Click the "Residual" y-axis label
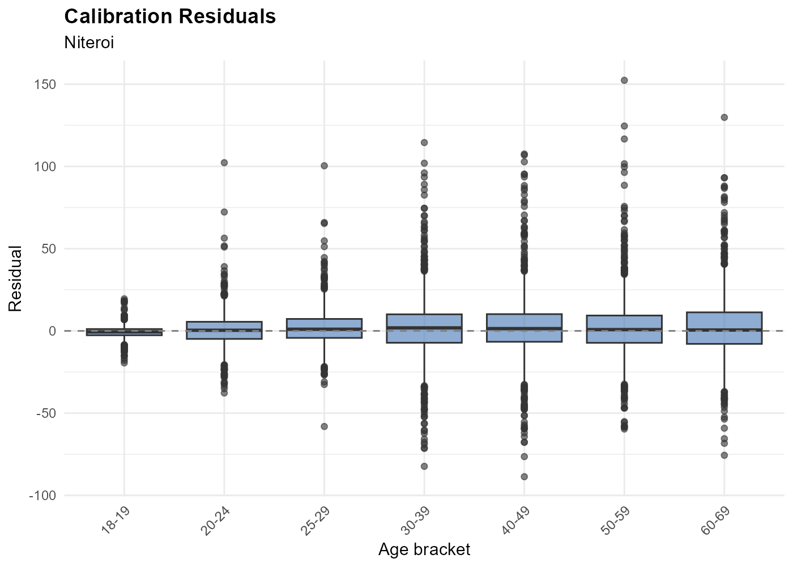793x567 pixels. pos(15,278)
